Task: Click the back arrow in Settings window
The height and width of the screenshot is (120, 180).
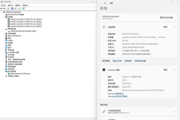Action: coord(100,3)
